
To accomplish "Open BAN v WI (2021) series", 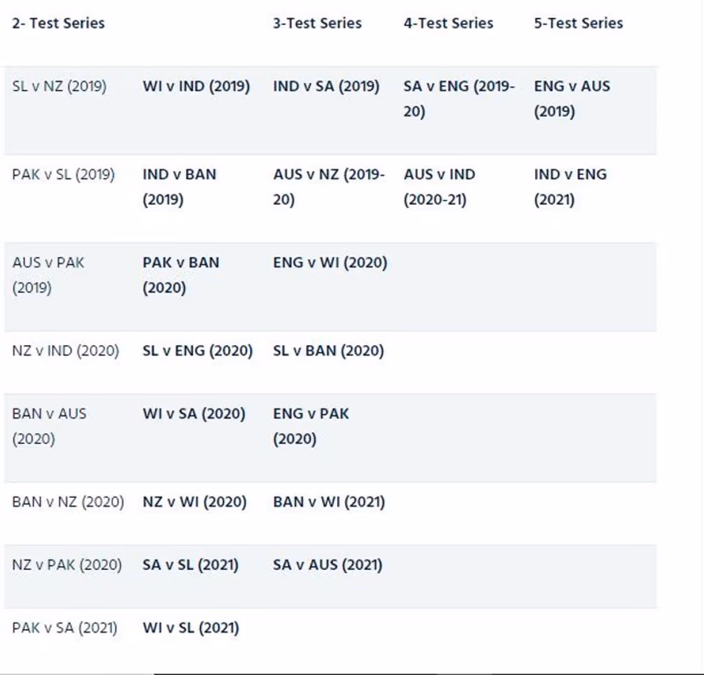I will coord(329,502).
